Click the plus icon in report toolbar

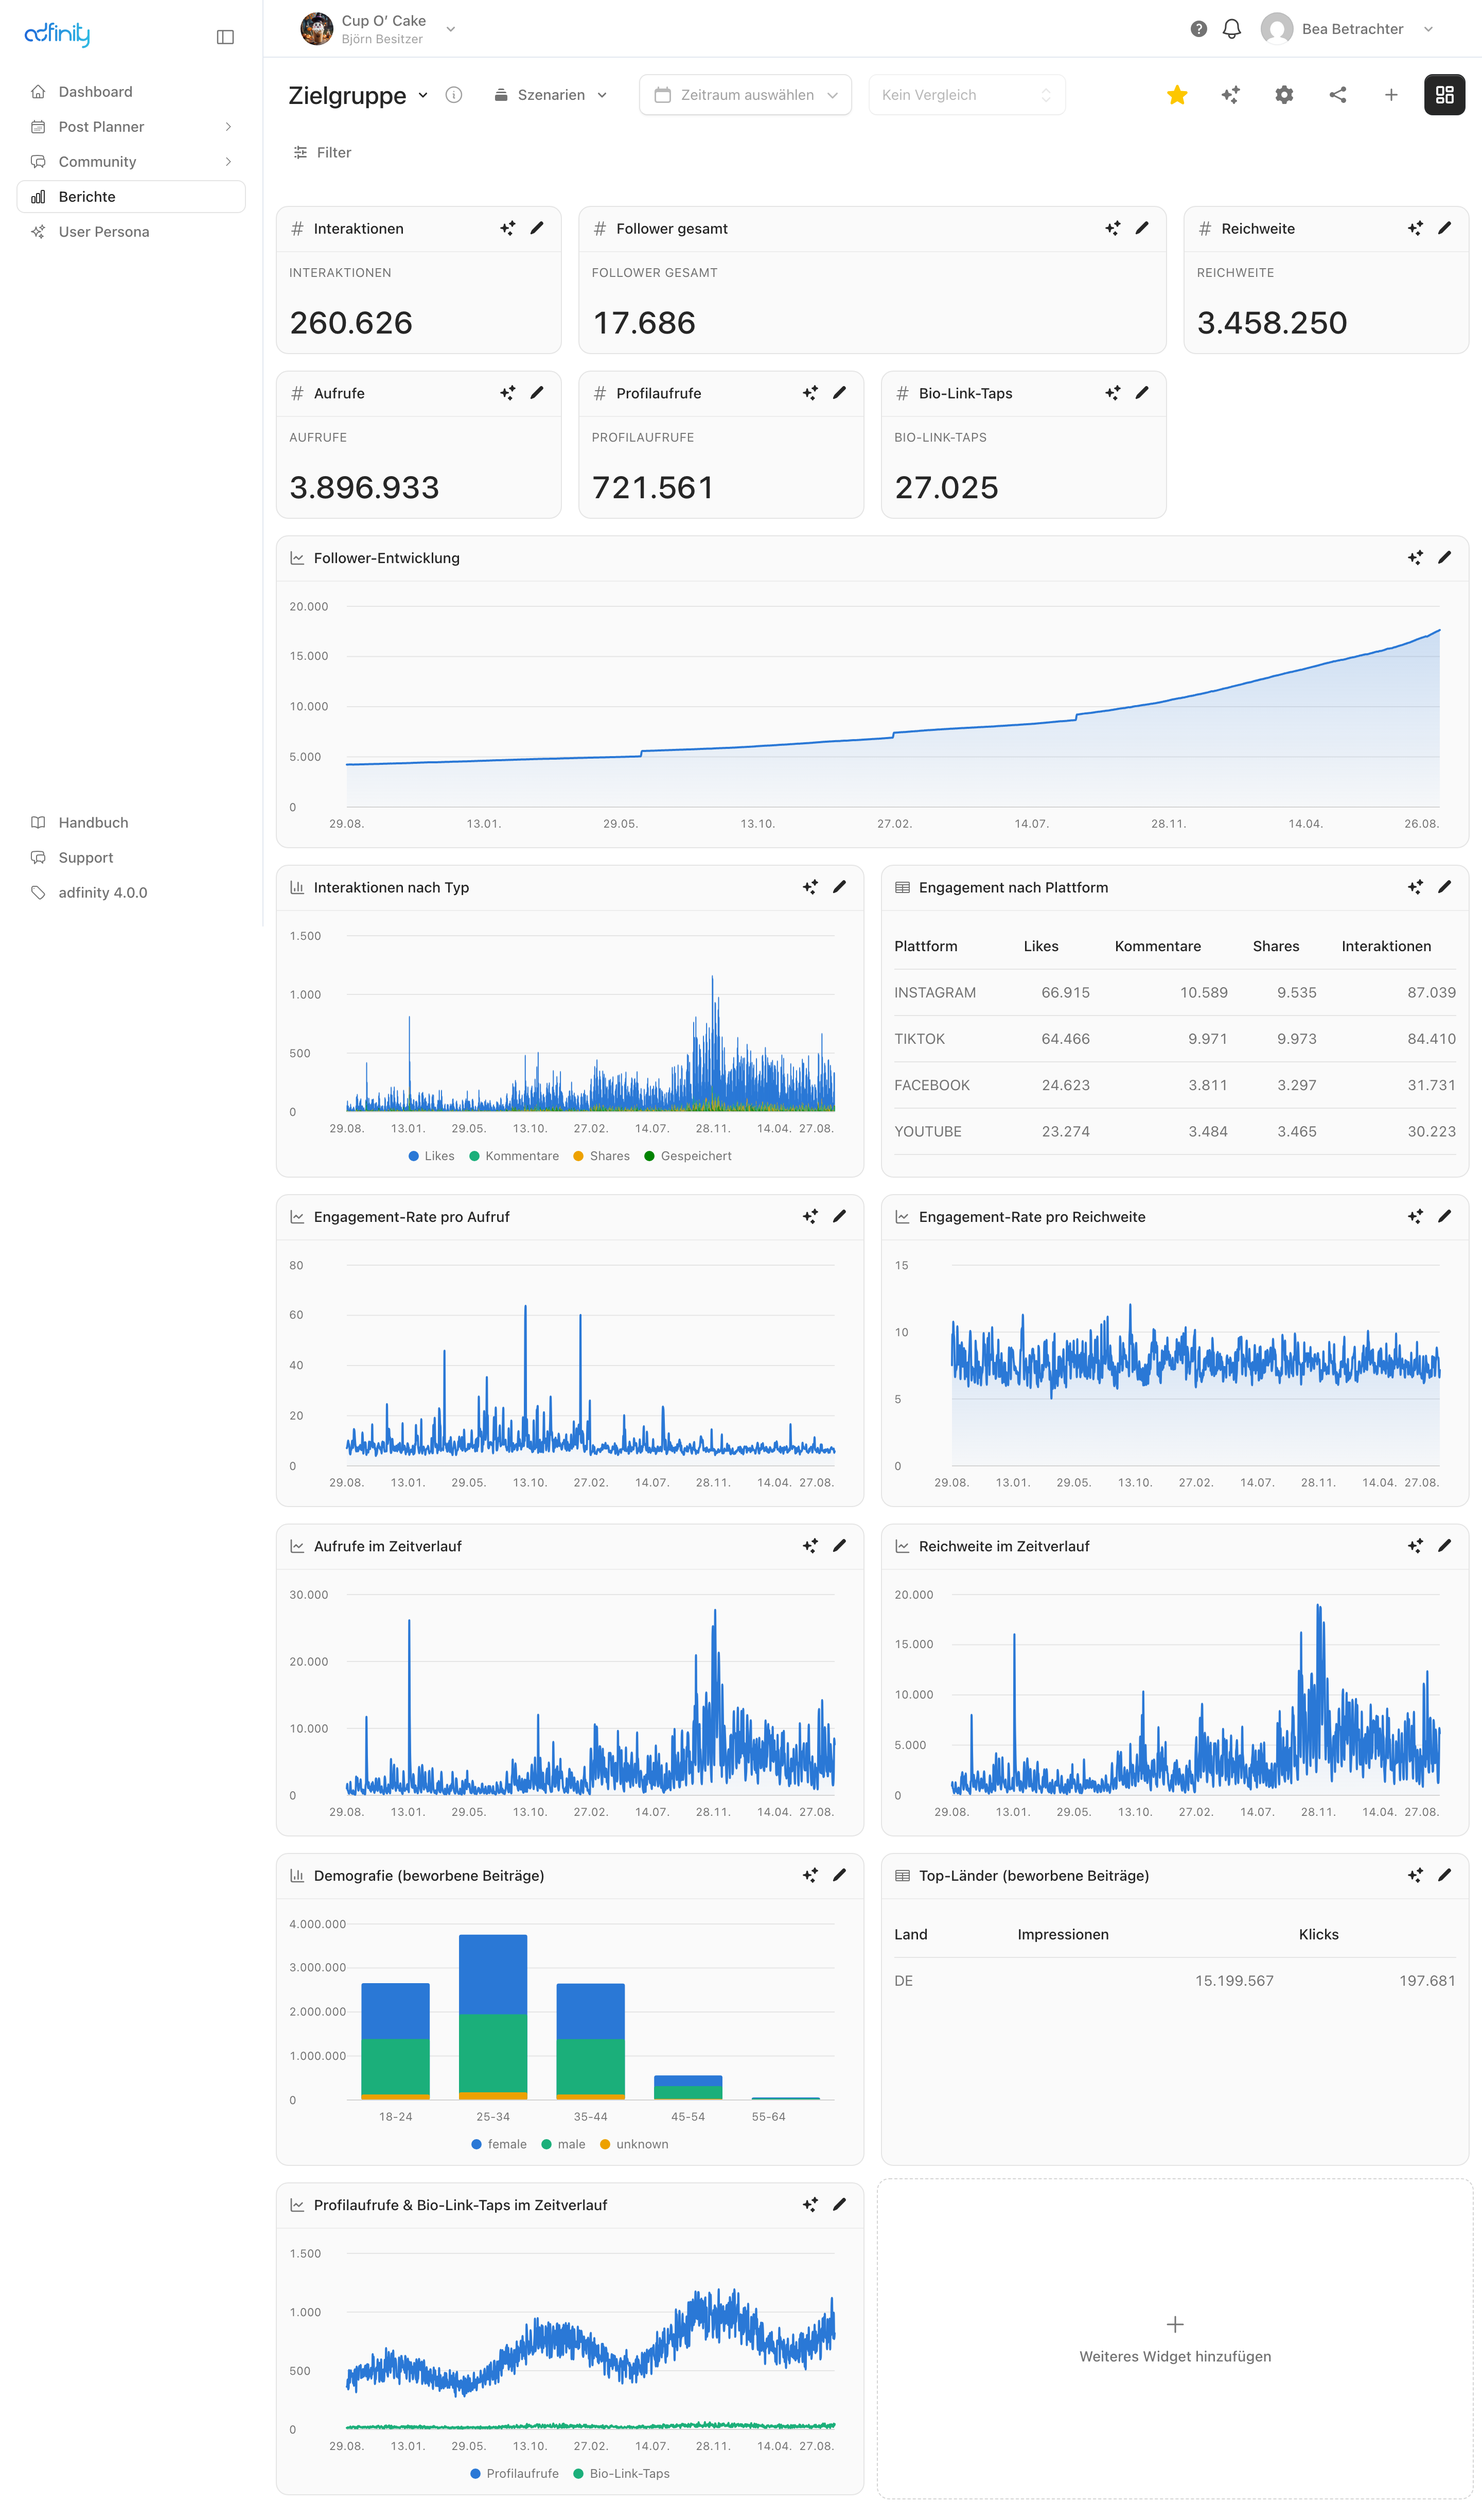pyautogui.click(x=1391, y=95)
